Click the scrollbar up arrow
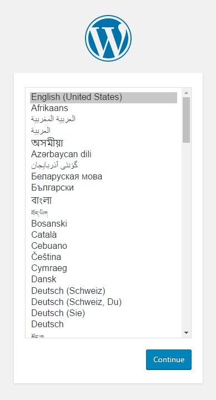The width and height of the screenshot is (216, 400). (x=186, y=93)
